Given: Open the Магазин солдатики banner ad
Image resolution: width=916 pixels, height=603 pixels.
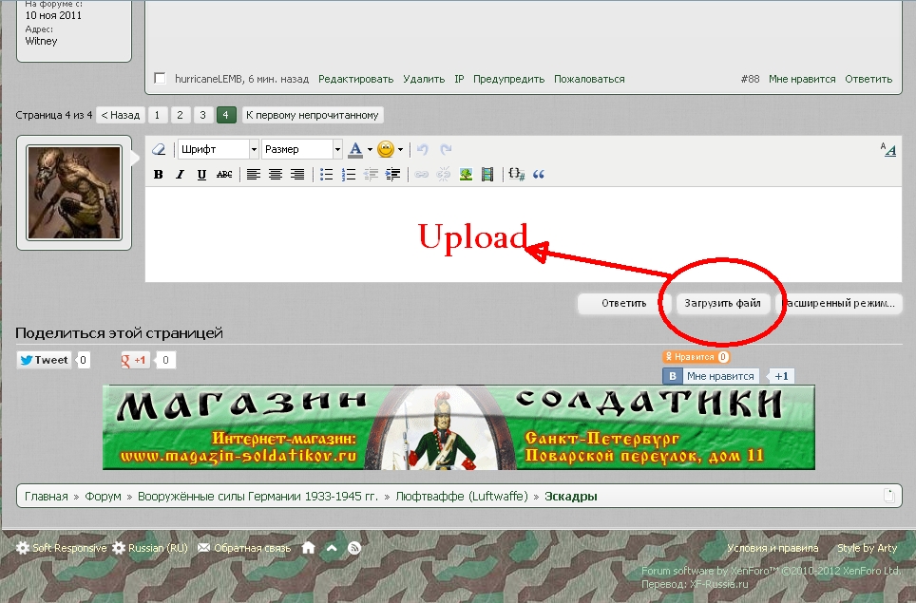Looking at the screenshot, I should pos(459,427).
